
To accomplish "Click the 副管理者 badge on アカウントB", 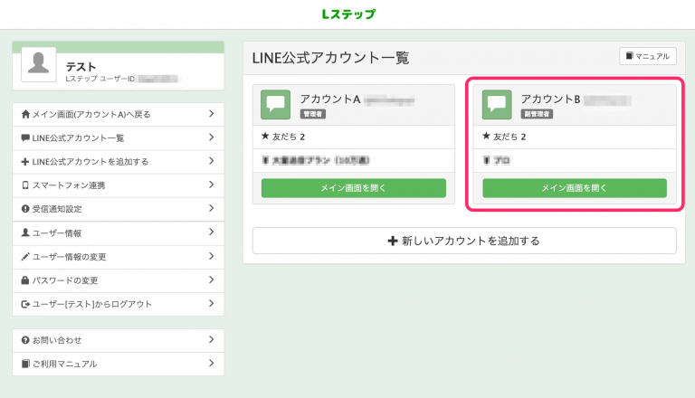I will [537, 114].
